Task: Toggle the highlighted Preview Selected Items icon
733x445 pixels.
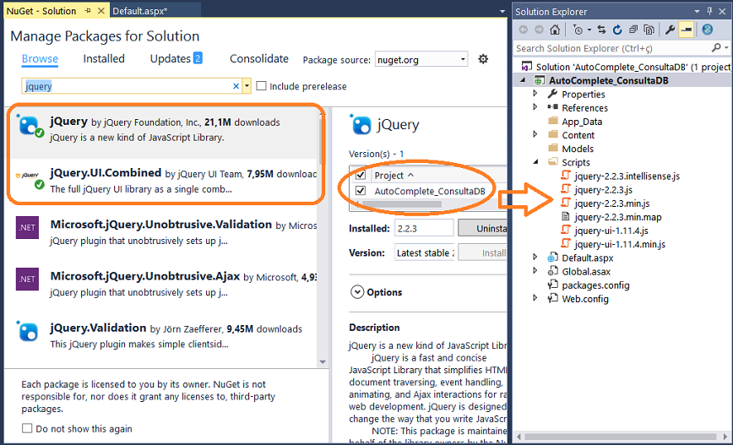Action: pyautogui.click(x=686, y=30)
